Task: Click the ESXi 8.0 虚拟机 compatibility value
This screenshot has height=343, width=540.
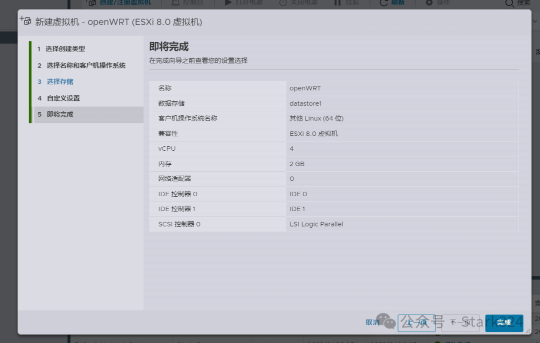Action: (x=313, y=133)
